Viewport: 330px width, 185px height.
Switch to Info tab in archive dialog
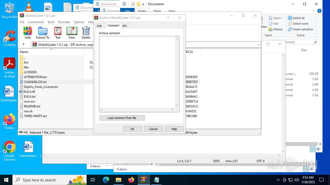(99, 26)
